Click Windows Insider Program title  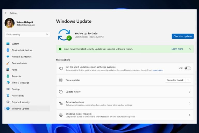point(79,114)
